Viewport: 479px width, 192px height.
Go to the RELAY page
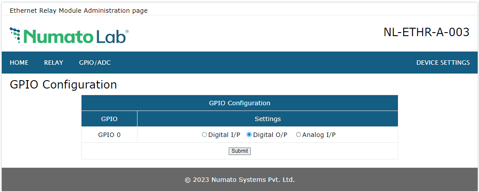click(54, 63)
